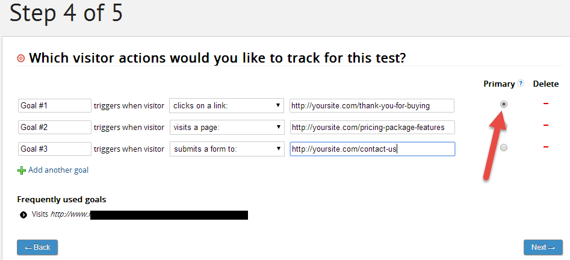
Task: Open the 'clicks on a link' dropdown
Action: tap(226, 105)
